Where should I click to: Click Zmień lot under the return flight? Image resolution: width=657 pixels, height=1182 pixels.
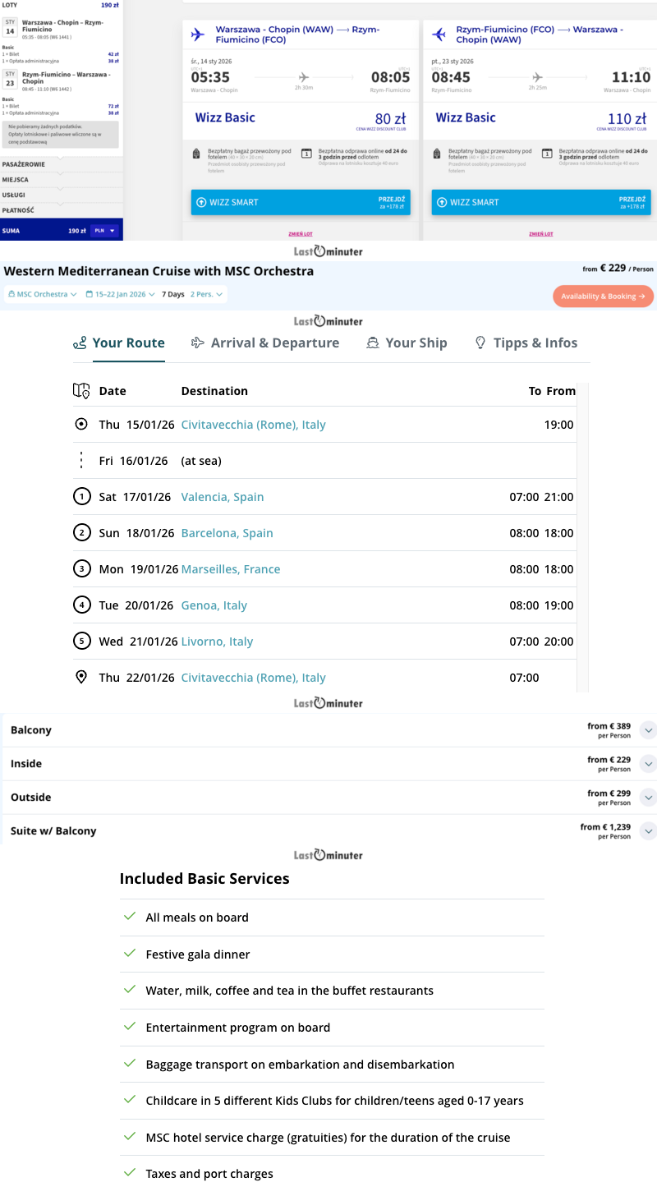(540, 234)
